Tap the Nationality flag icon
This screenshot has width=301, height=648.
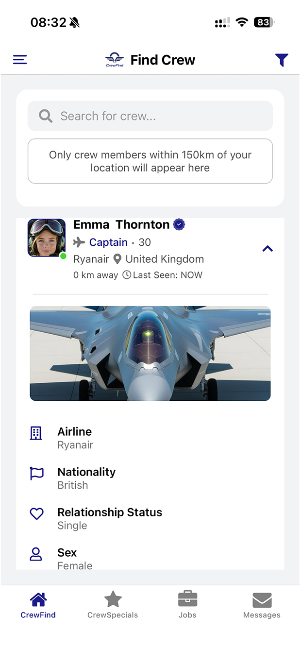click(x=37, y=473)
